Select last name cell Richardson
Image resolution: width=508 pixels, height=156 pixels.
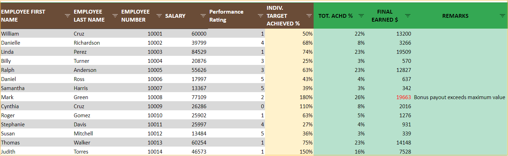(x=96, y=43)
